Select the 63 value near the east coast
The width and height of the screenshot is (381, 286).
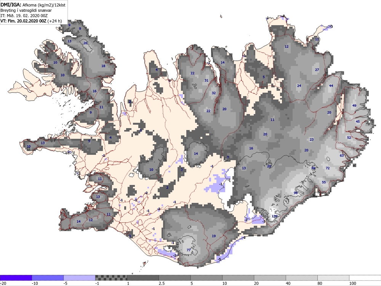342,156
